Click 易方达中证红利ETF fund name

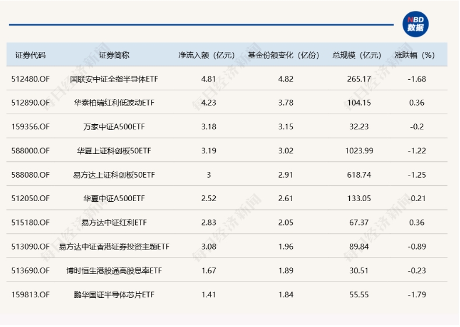(114, 222)
